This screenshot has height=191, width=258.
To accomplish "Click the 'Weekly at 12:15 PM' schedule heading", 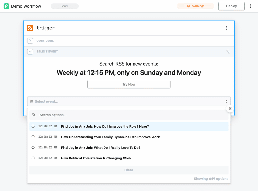I will (x=129, y=73).
